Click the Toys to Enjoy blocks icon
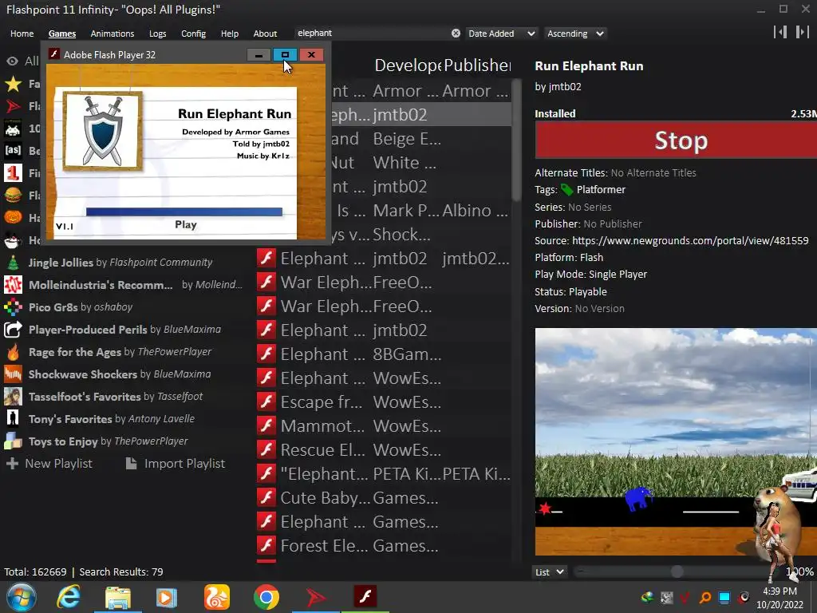Viewport: 817px width, 613px height. click(x=13, y=441)
